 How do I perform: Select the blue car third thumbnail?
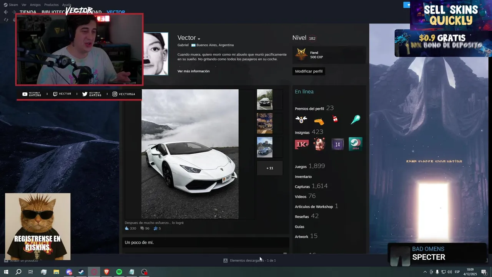click(264, 147)
